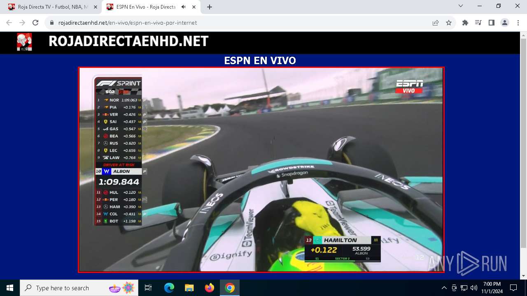The image size is (527, 296).
Task: Open the clock and date flyout
Action: click(492, 288)
